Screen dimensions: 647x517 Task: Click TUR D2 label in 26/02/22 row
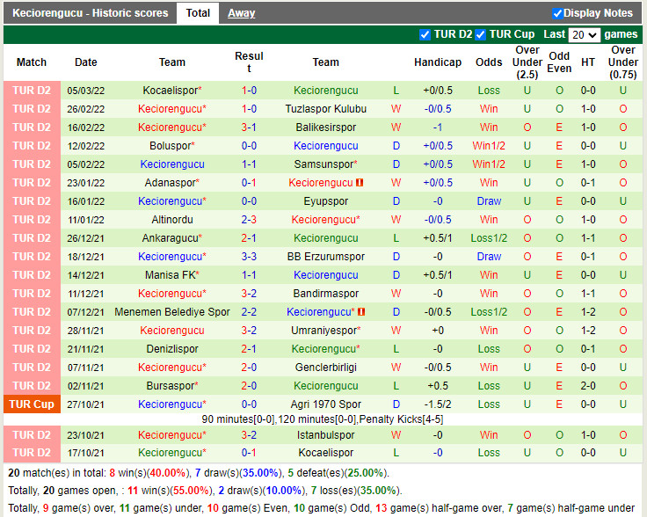coord(32,109)
